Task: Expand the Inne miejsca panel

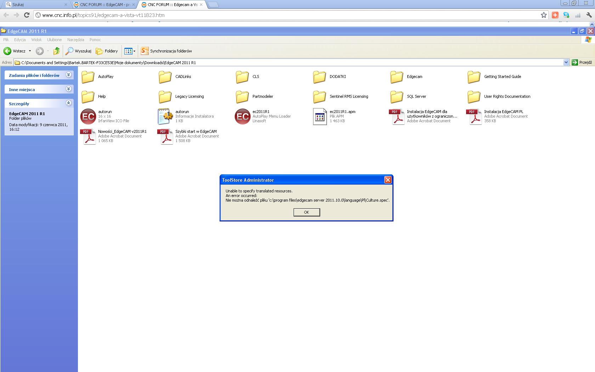Action: 69,89
